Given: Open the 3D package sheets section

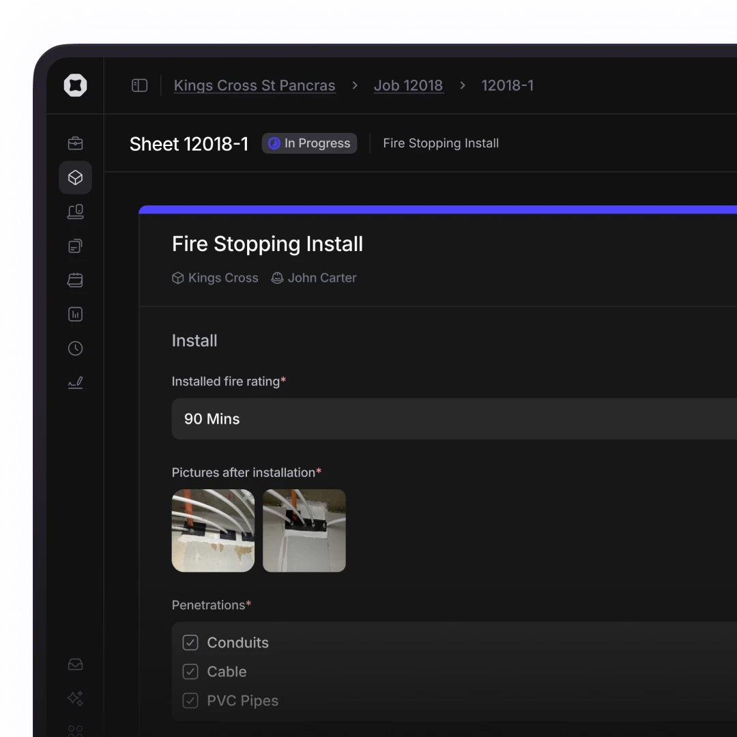Looking at the screenshot, I should coord(75,177).
